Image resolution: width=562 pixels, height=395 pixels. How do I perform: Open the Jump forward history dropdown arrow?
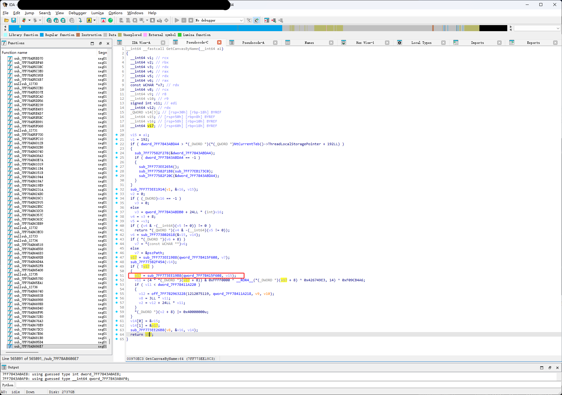pyautogui.click(x=40, y=20)
